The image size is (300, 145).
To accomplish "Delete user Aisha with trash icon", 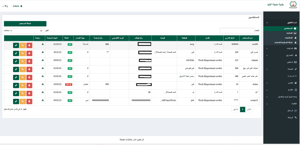I will [29, 85].
